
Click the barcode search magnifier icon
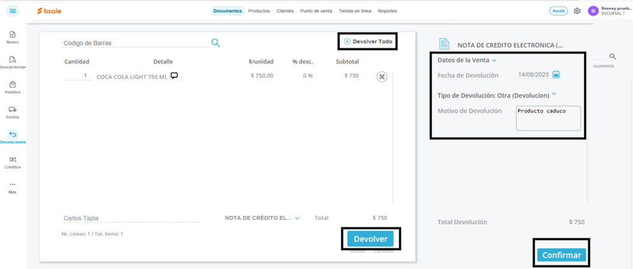click(x=216, y=43)
